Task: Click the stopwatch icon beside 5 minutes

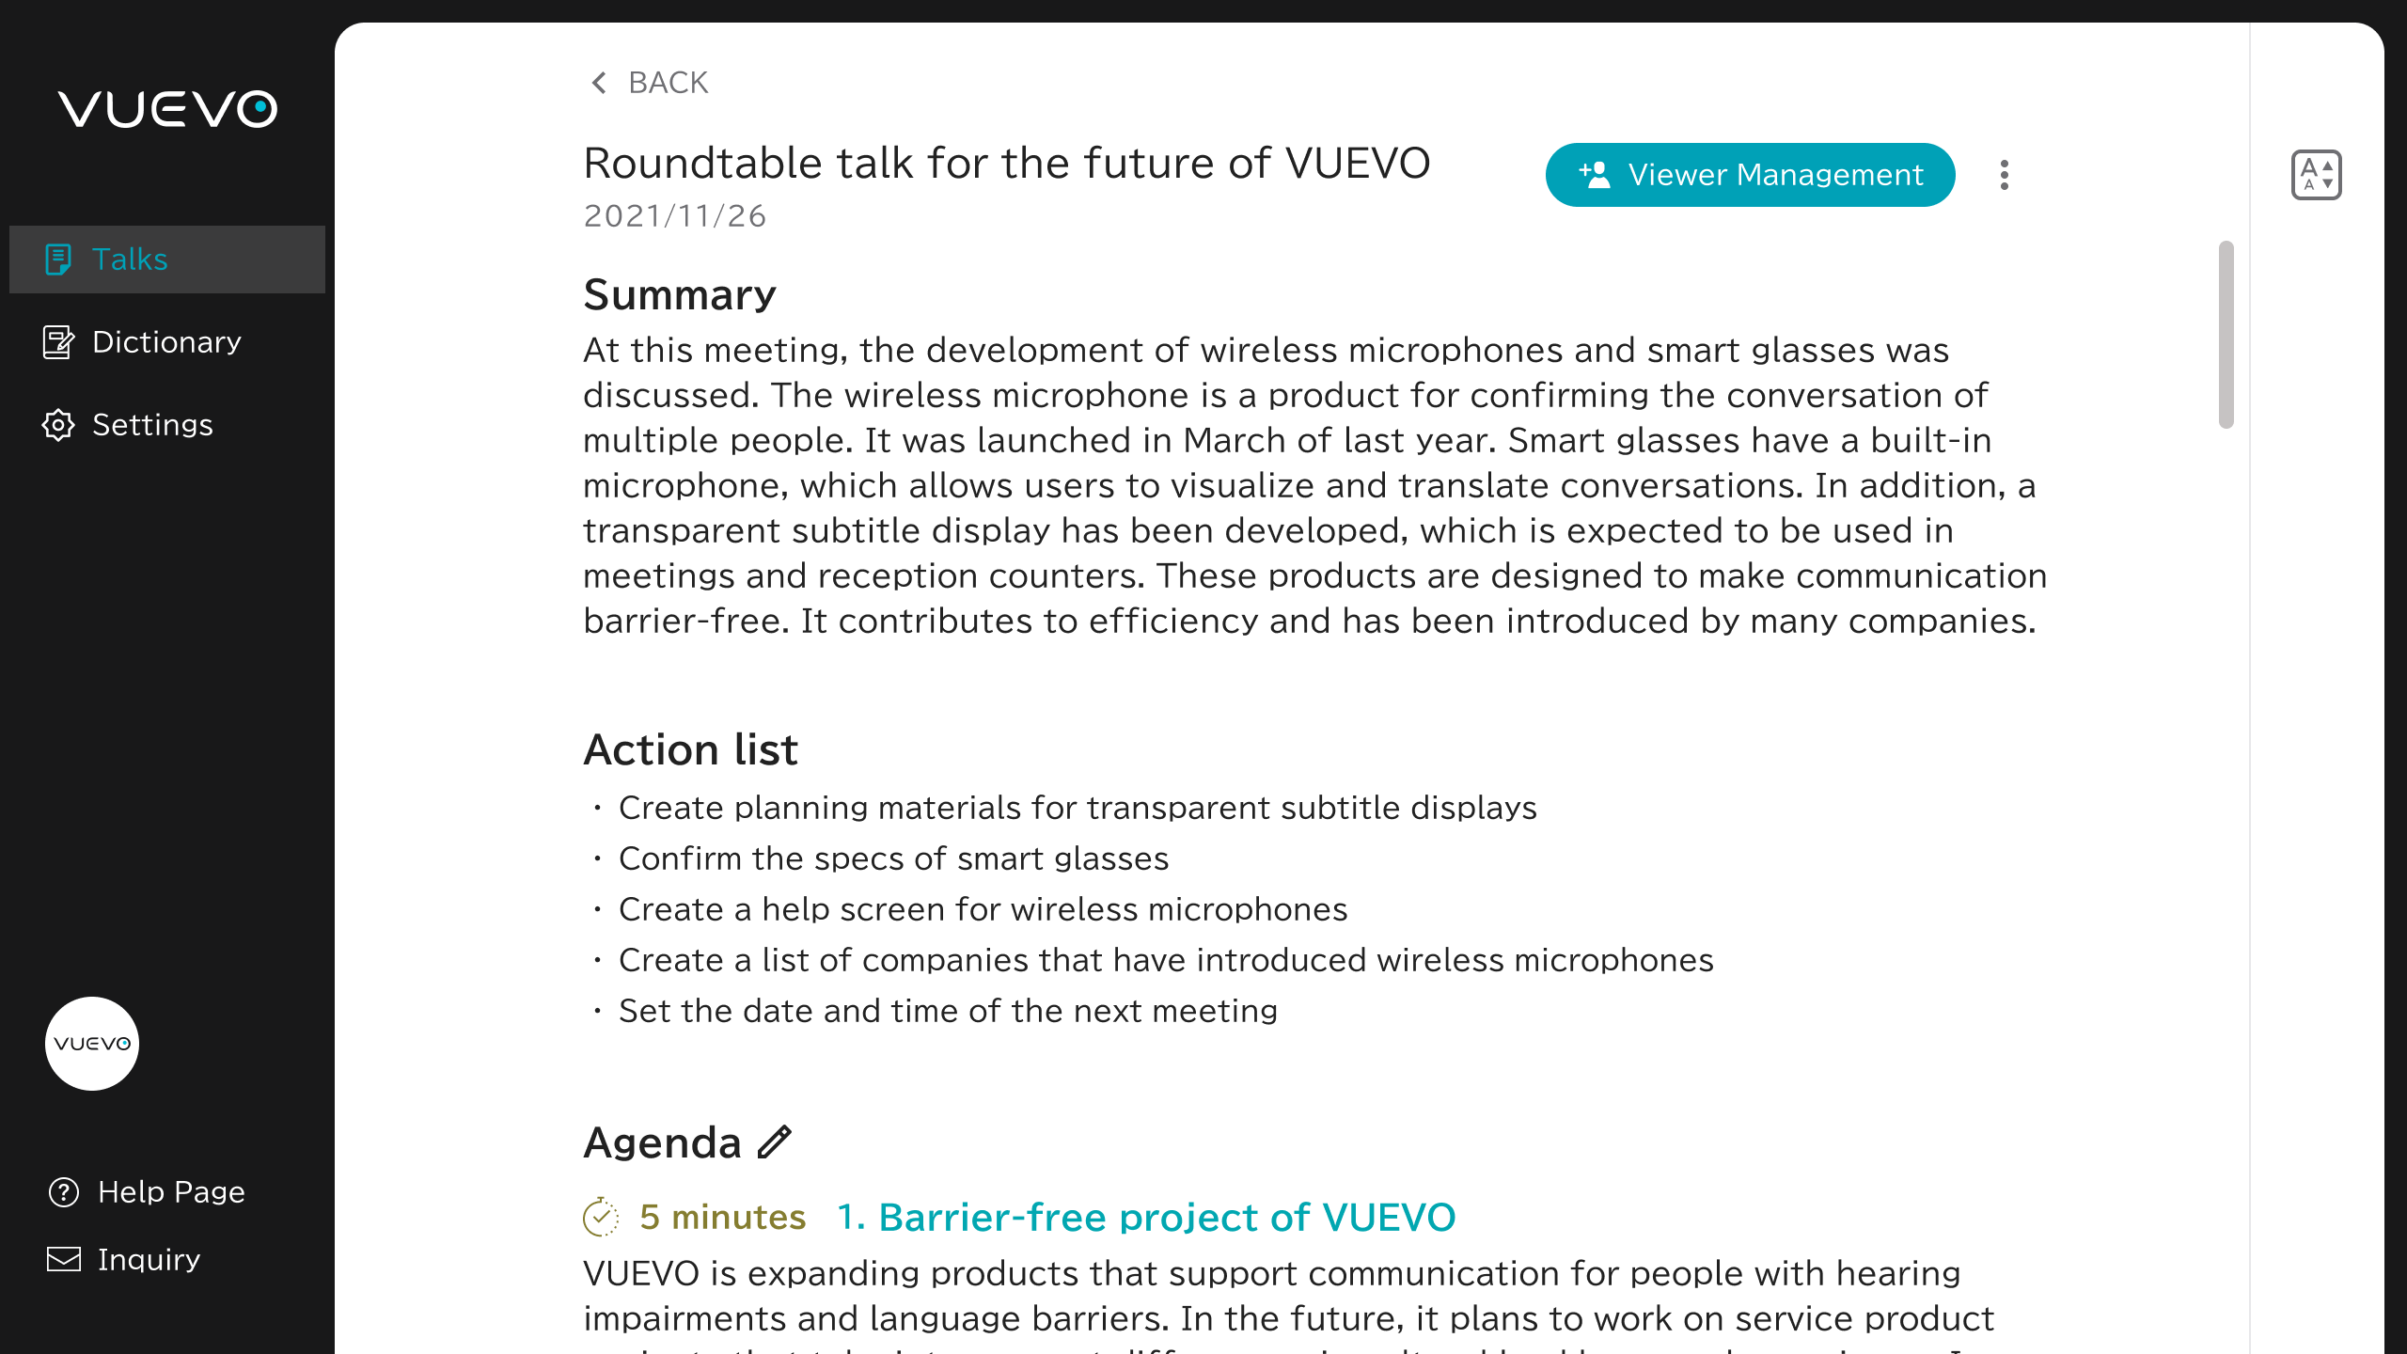Action: click(601, 1215)
